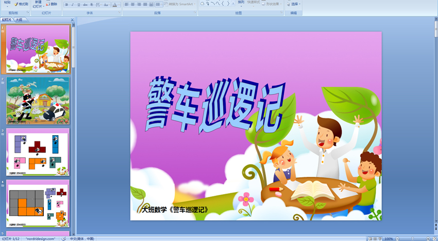Open the Change Case (Aa) menu
The height and width of the screenshot is (241, 438).
106,5
